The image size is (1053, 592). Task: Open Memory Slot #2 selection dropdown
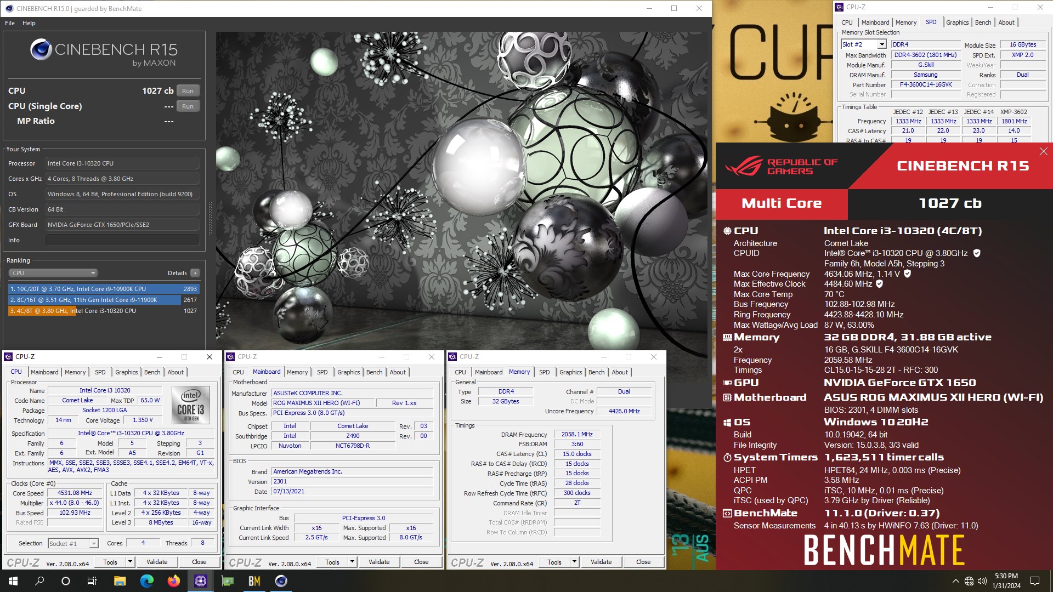click(x=882, y=44)
